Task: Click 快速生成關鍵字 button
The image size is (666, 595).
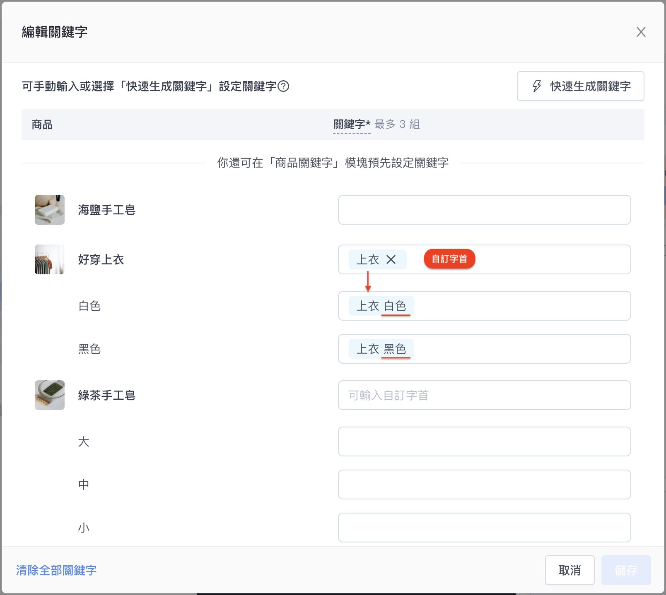Action: pos(580,86)
